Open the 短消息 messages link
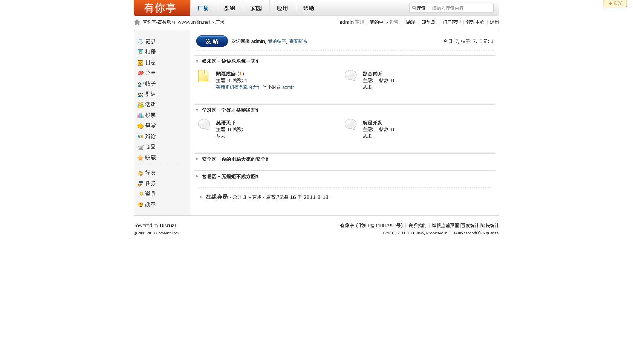 [x=428, y=22]
